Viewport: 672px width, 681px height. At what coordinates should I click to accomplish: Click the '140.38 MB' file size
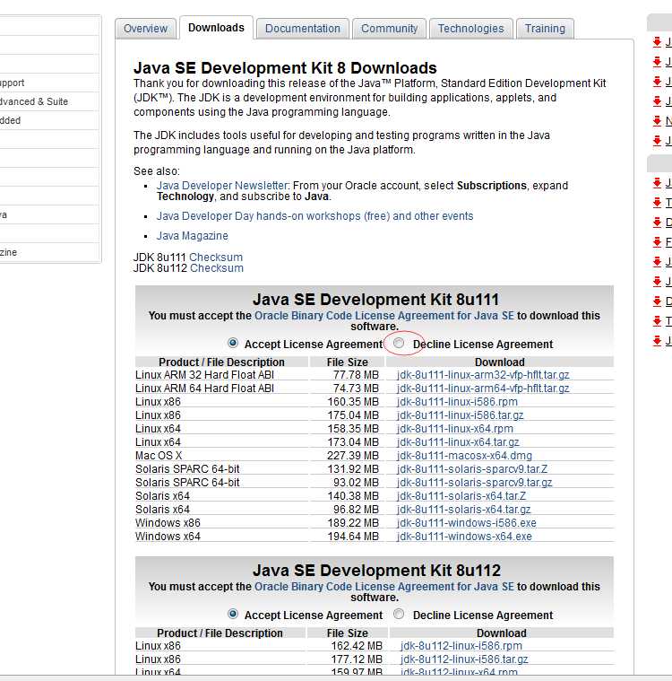(x=353, y=496)
